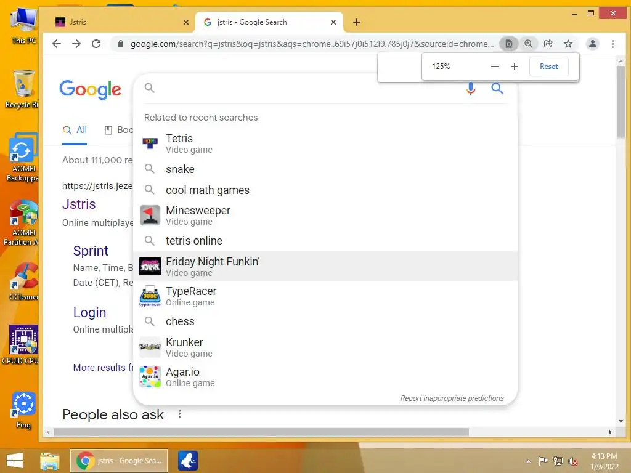The width and height of the screenshot is (631, 473).
Task: Open the Fing desktop shortcut
Action: point(23,410)
